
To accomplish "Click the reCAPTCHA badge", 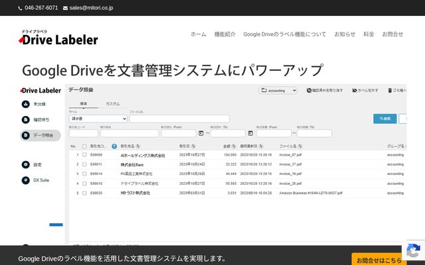I will coord(413,250).
